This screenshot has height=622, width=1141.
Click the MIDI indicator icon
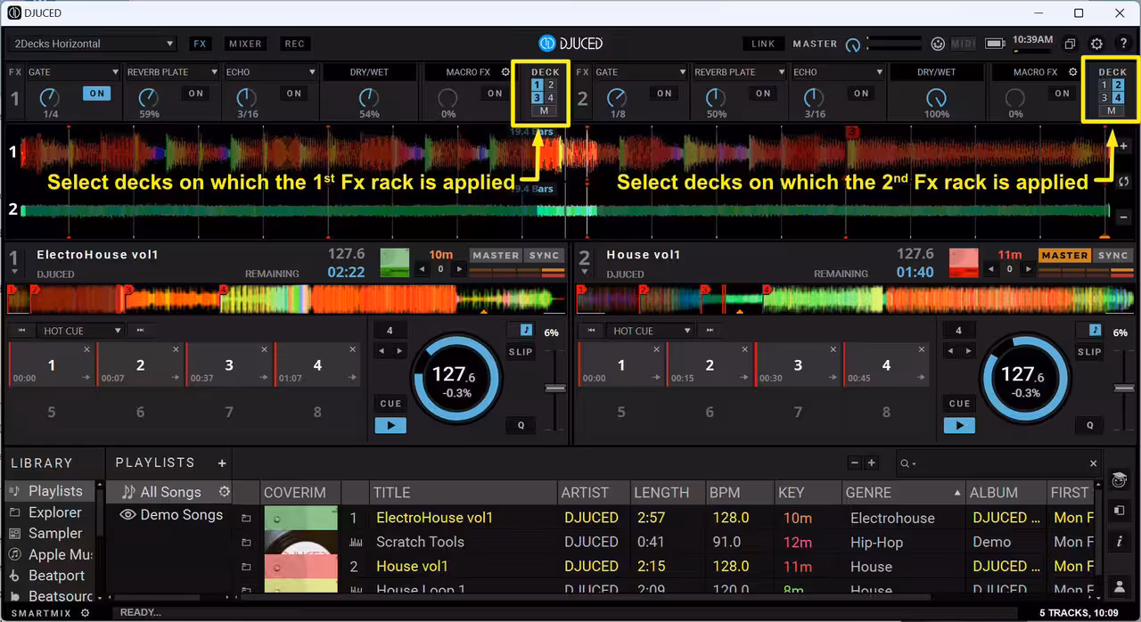963,44
